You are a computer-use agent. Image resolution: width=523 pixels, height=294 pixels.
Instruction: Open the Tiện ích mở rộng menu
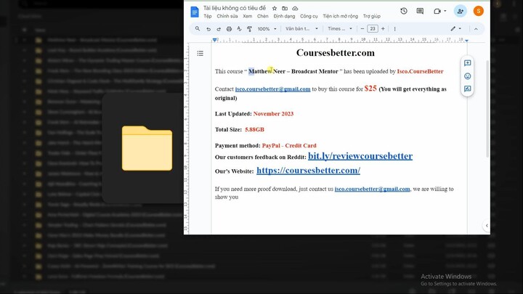coord(340,16)
